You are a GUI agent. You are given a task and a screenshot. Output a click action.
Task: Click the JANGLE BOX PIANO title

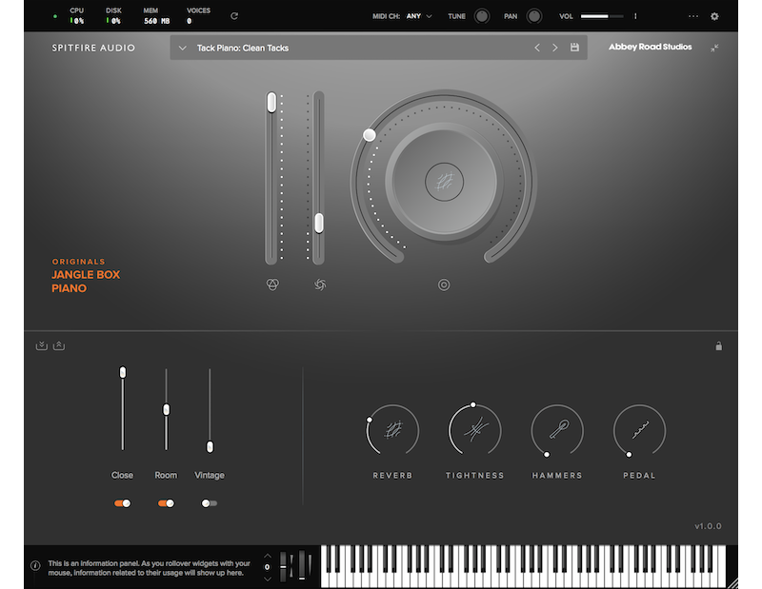[x=86, y=281]
